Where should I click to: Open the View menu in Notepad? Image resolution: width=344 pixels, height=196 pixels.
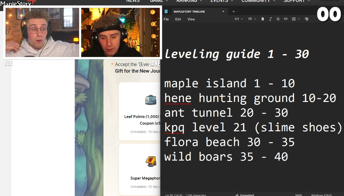(191, 19)
